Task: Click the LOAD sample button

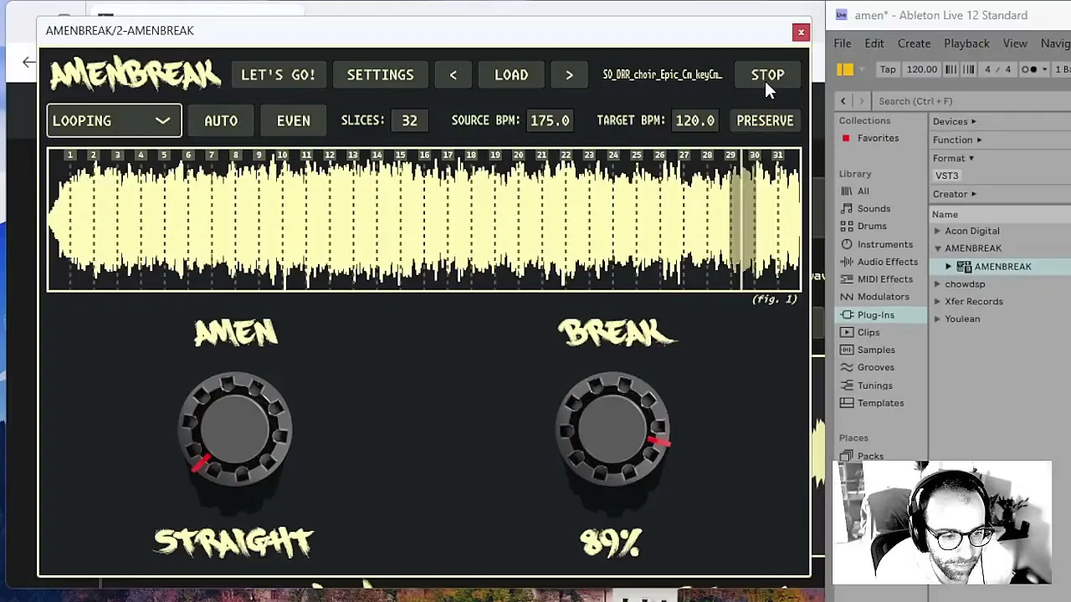Action: (x=511, y=74)
